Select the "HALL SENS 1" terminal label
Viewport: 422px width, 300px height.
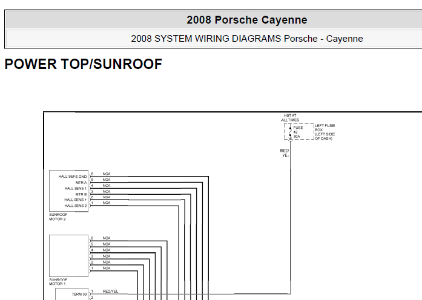[x=75, y=189]
